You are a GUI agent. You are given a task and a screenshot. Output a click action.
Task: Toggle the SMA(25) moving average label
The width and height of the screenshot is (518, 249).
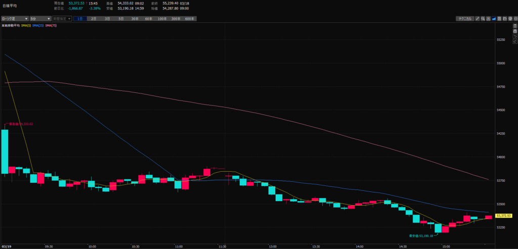(x=38, y=25)
